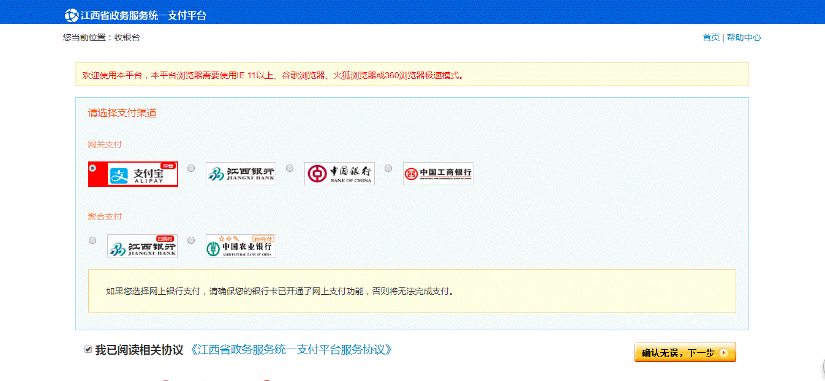Viewport: 825px width, 381px height.
Task: Click the online banking reminder 如果您选择网上银行支付
Action: pyautogui.click(x=281, y=291)
